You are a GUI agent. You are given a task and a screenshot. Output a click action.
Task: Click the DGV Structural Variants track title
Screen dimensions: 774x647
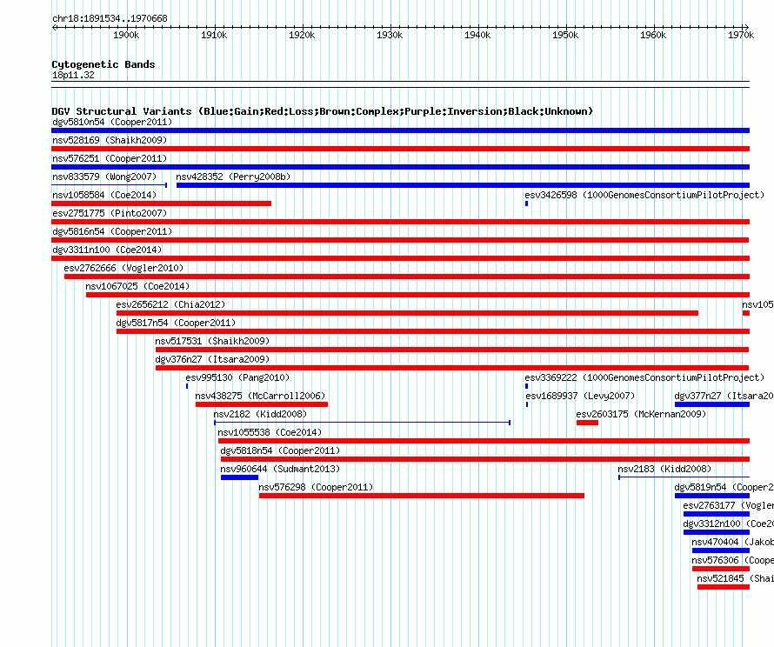click(x=323, y=111)
